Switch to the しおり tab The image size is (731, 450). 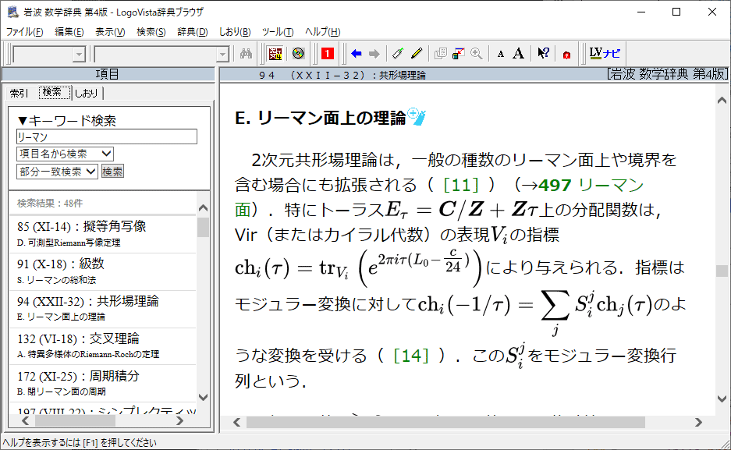[87, 93]
